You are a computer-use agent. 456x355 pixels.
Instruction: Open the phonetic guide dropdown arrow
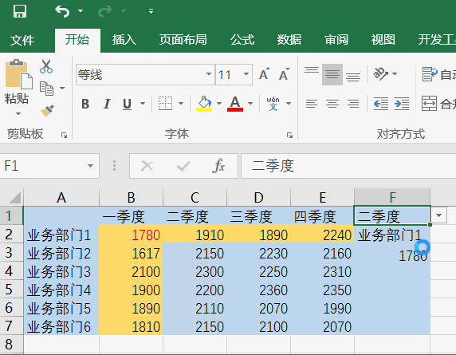pyautogui.click(x=289, y=103)
